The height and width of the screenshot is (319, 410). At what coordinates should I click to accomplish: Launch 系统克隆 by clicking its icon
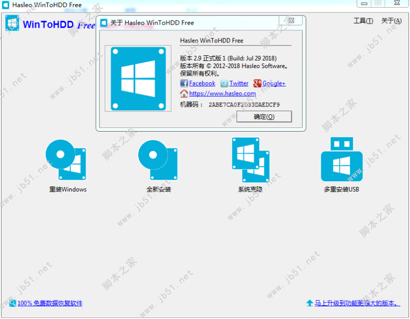coord(250,159)
